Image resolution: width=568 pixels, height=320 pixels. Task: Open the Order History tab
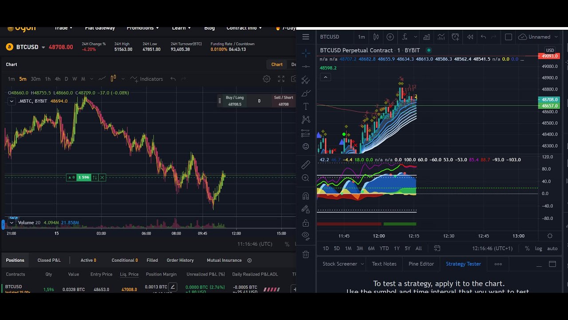180,260
